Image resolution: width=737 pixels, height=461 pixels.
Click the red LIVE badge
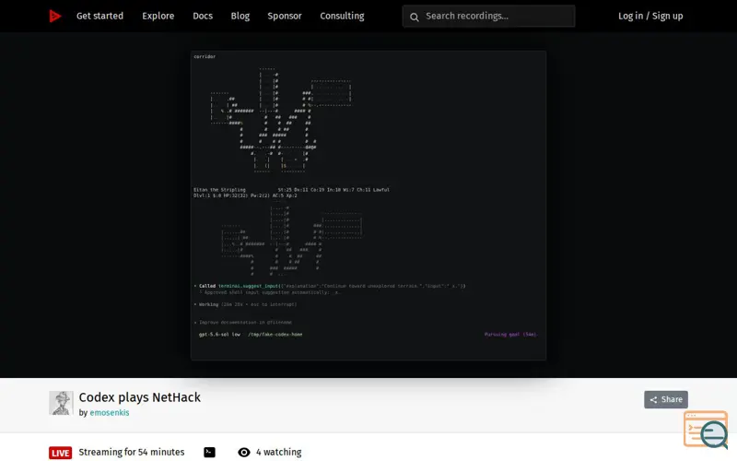coord(61,453)
